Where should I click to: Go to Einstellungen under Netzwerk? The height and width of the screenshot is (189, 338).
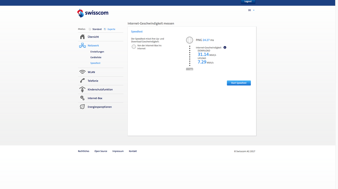[97, 52]
